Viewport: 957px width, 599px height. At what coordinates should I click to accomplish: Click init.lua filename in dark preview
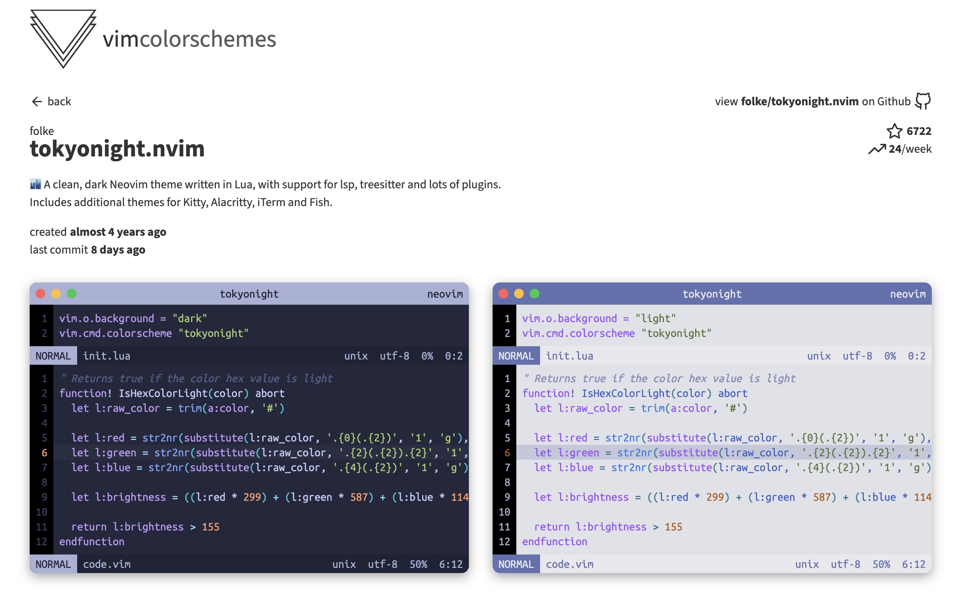106,356
